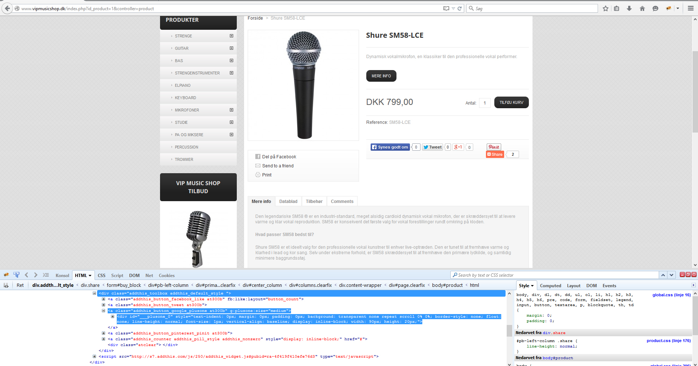Show the Firebug command line icon

click(x=46, y=275)
